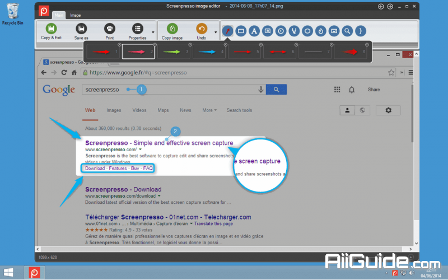This screenshot has width=448, height=280.
Task: Click the Screenpresso system tray icon
Action: pyautogui.click(x=395, y=273)
